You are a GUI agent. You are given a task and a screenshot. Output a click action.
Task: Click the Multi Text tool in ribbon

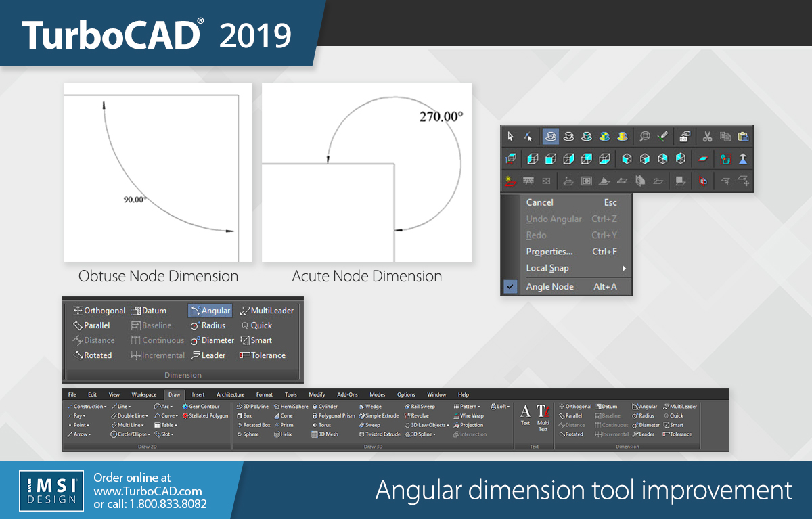coord(543,417)
